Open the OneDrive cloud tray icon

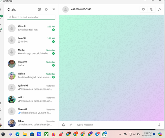coord(125,134)
